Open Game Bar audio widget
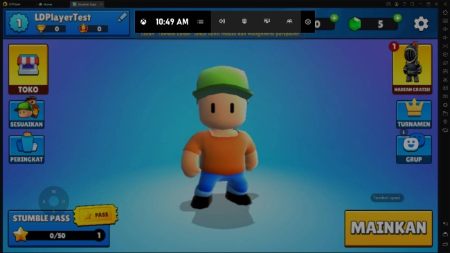 [222, 21]
